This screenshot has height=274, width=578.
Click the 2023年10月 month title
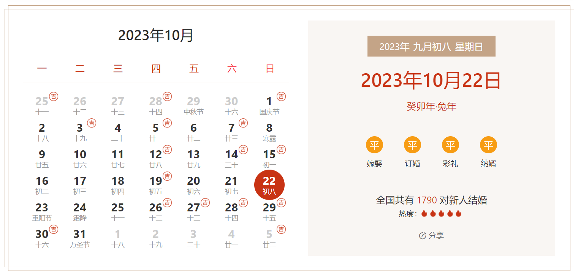156,35
